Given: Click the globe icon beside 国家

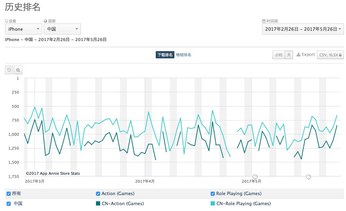Looking at the screenshot, I should click(46, 21).
